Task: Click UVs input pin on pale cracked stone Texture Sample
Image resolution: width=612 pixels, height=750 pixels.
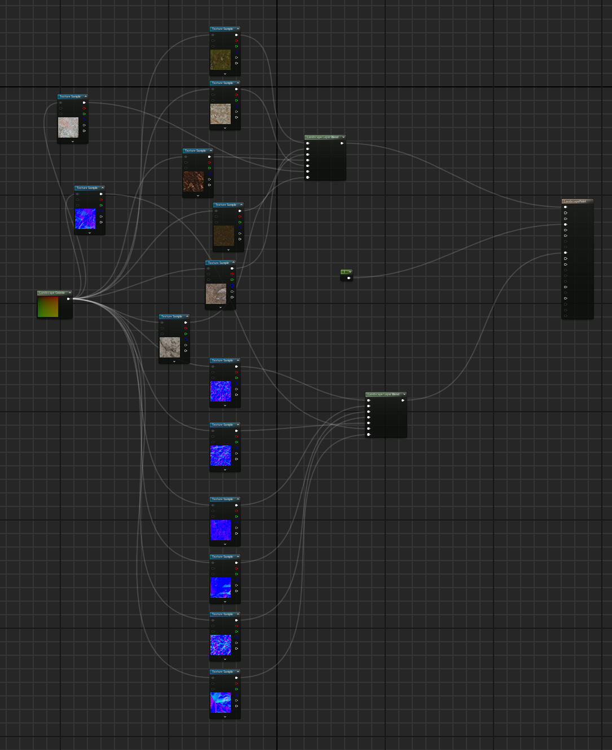Action: (x=162, y=323)
